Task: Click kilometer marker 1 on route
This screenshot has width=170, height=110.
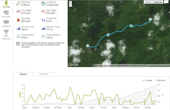Action: 108,35
